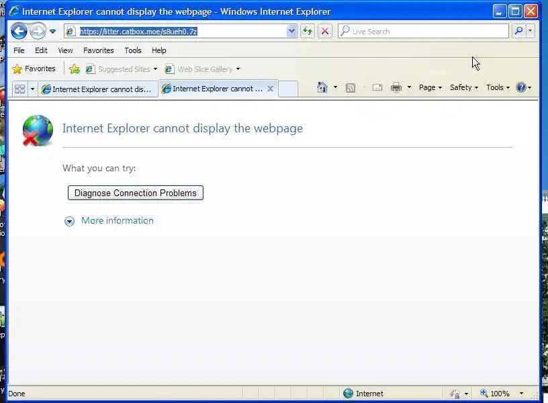Viewport: 548px width, 403px height.
Task: Click Diagnose Connection Problems button
Action: [136, 193]
